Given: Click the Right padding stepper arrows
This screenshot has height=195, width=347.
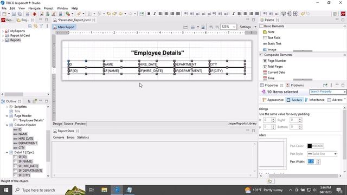Looking at the screenshot, I should tap(300, 120).
